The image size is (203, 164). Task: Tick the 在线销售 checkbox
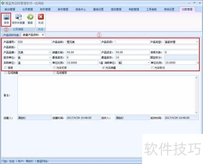click(6, 73)
